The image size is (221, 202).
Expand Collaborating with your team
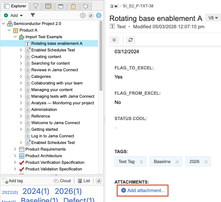click(x=21, y=83)
